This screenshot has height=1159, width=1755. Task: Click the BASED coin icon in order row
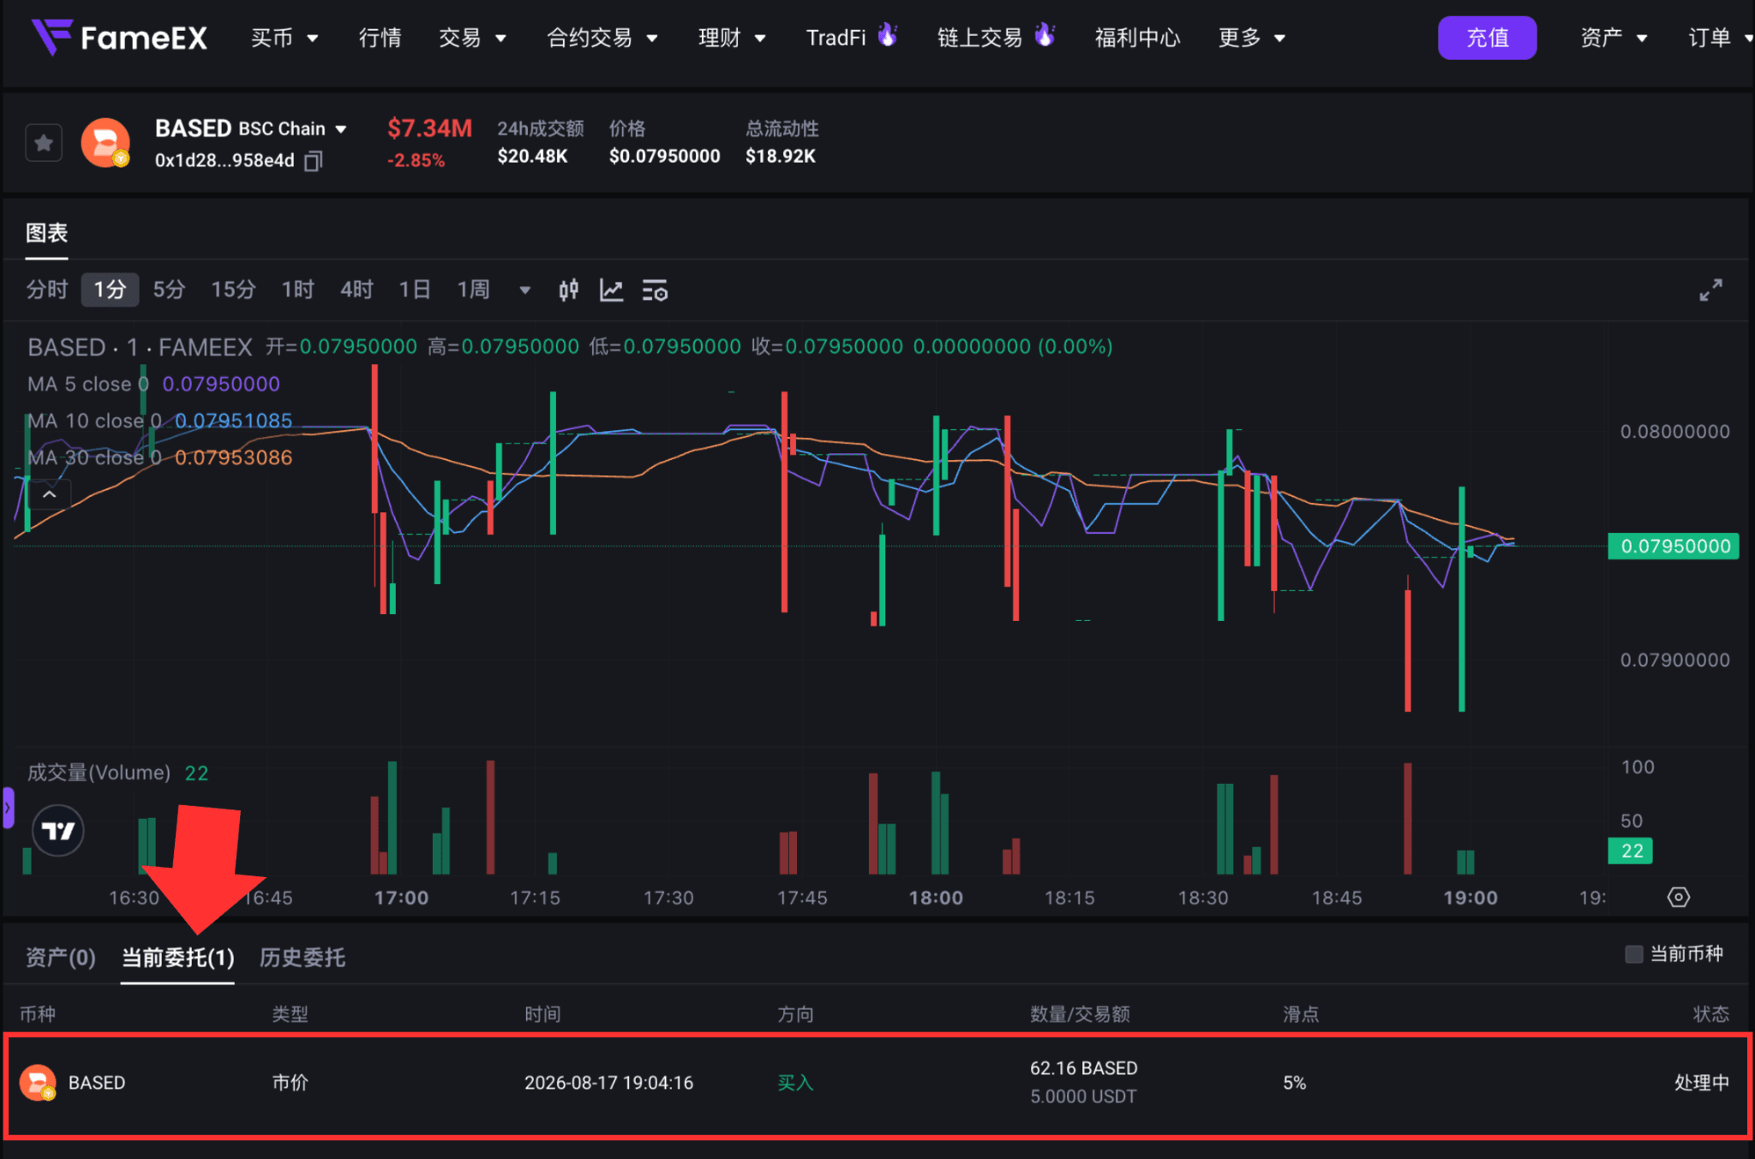pos(38,1083)
